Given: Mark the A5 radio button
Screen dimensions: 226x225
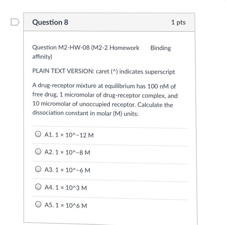Looking at the screenshot, I should [38, 204].
